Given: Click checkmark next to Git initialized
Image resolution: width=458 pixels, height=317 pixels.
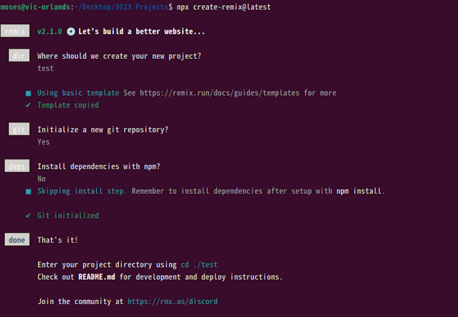Looking at the screenshot, I should click(28, 215).
